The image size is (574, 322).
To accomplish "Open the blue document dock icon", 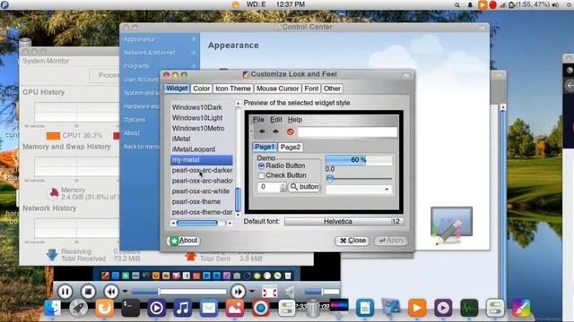I will click(365, 309).
